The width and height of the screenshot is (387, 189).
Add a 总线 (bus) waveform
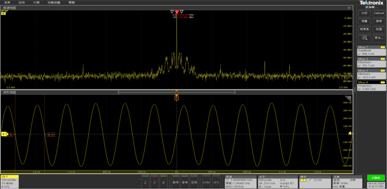pyautogui.click(x=194, y=181)
